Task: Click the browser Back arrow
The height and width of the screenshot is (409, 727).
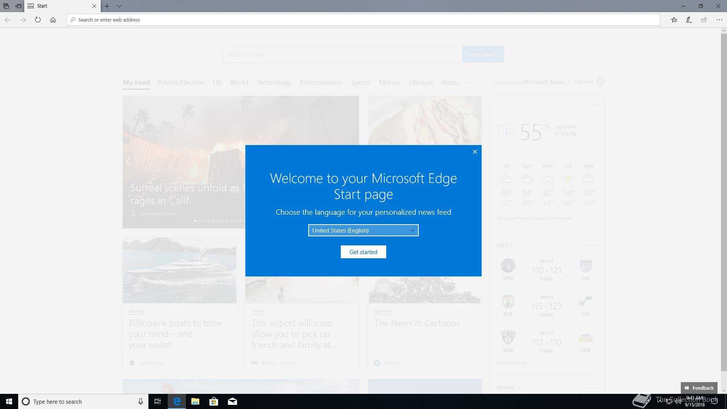Action: (8, 20)
